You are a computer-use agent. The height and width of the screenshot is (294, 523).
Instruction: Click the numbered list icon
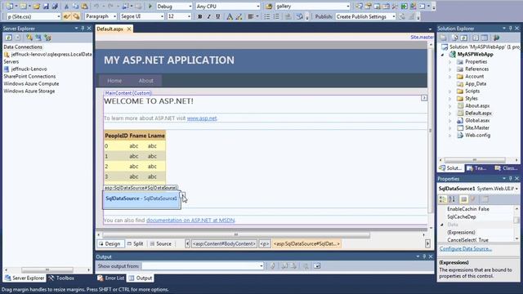(x=276, y=16)
